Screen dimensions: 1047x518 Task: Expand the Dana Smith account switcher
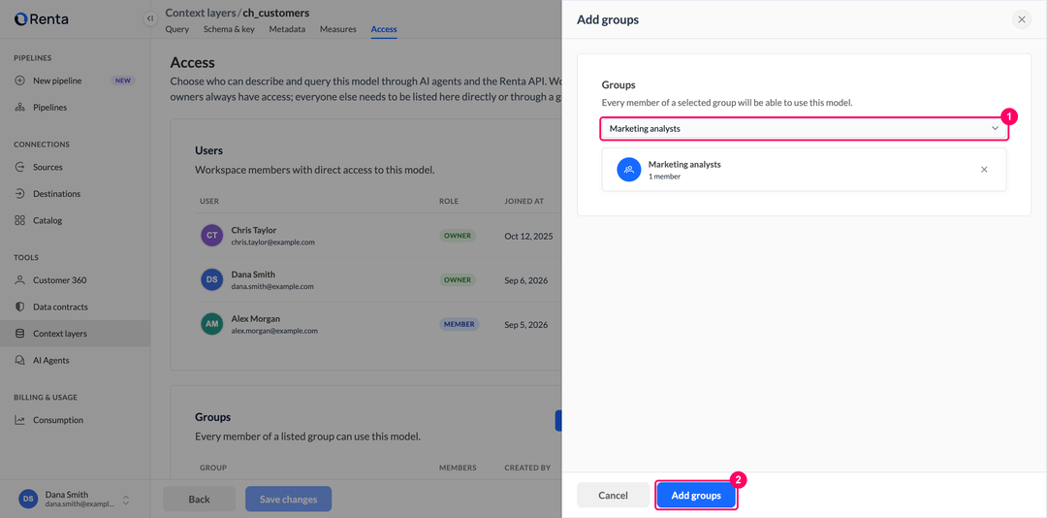(125, 500)
